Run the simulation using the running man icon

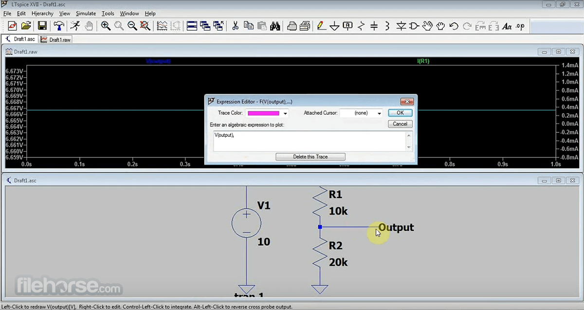(x=75, y=26)
